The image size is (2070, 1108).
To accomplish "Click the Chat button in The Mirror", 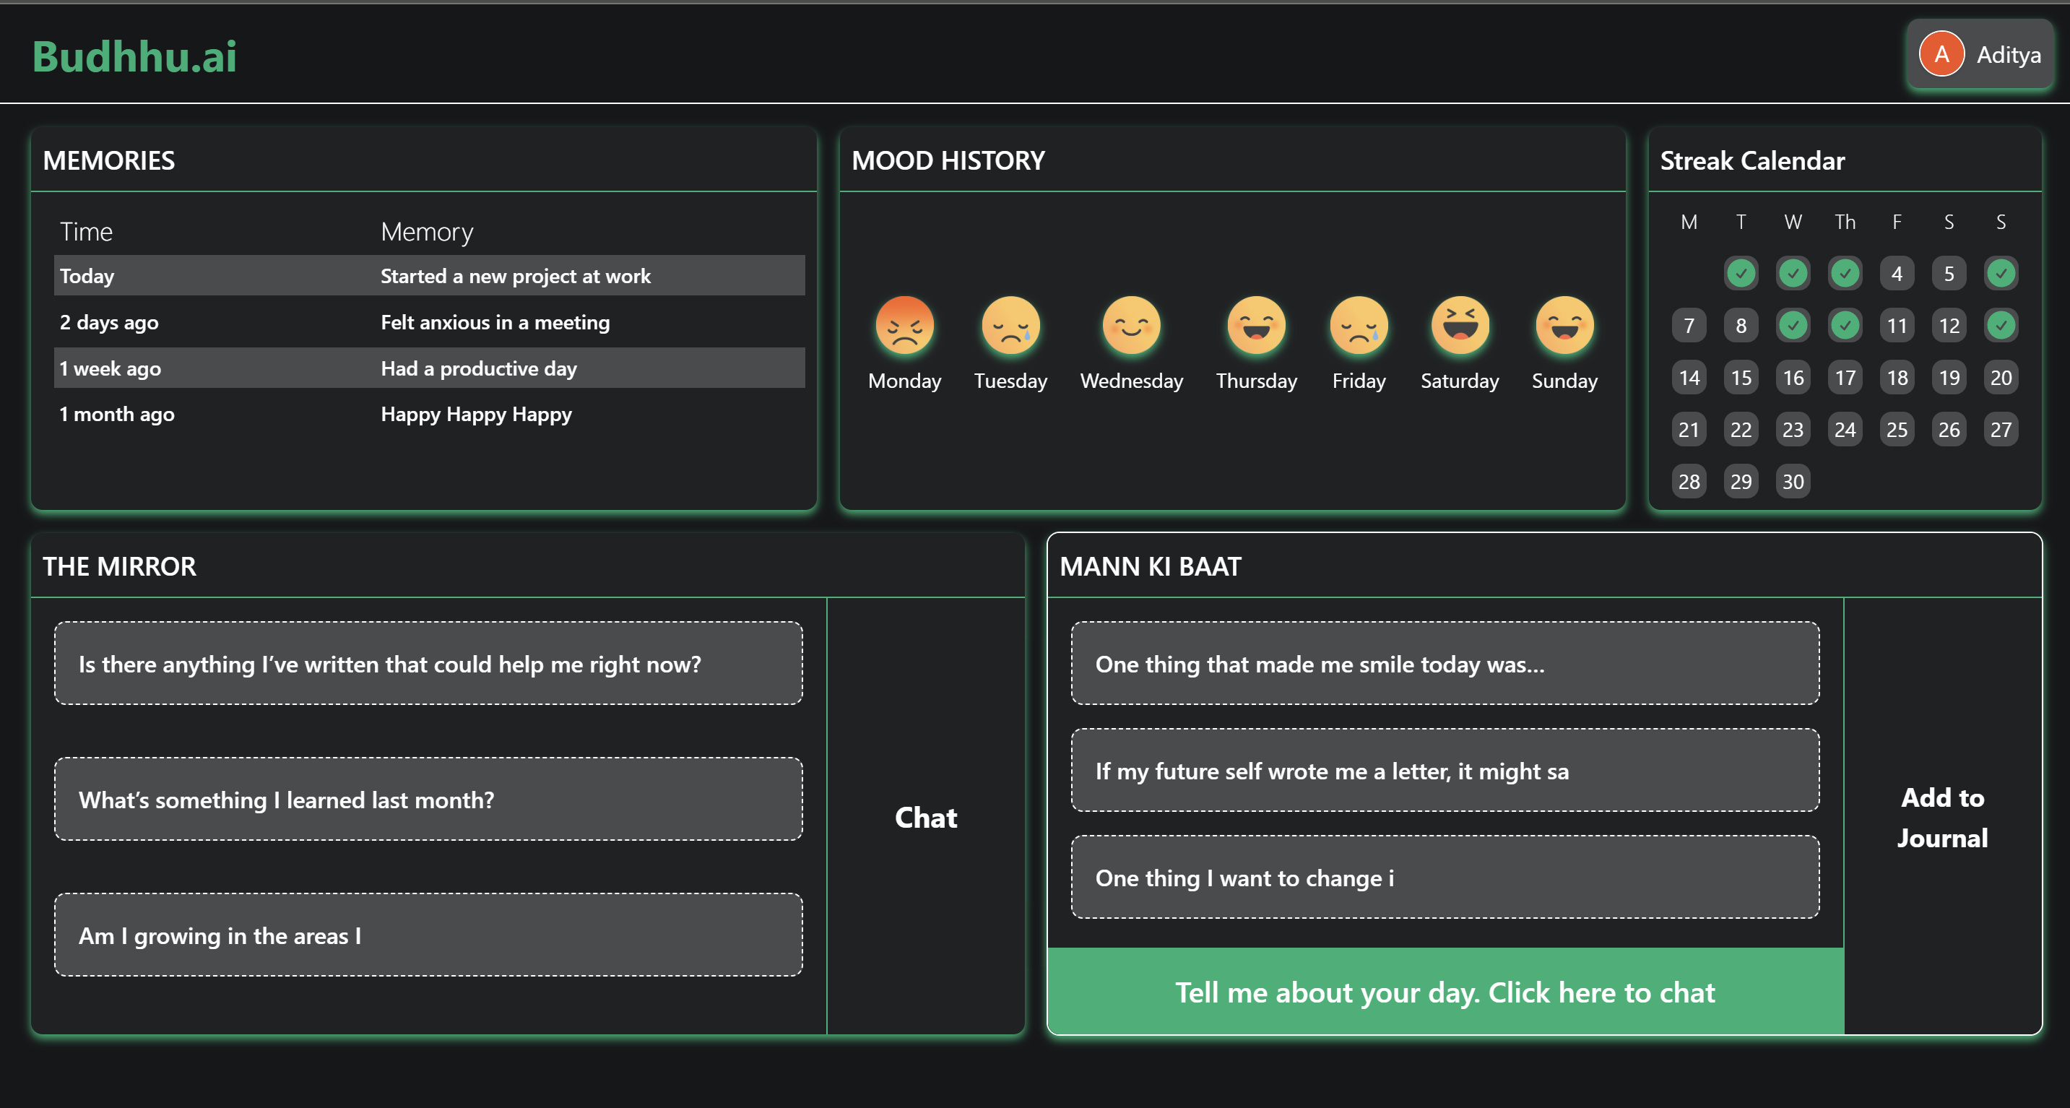I will coord(926,816).
